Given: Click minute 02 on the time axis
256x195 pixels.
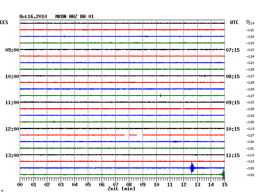Looking at the screenshot, I should pyautogui.click(x=47, y=185).
